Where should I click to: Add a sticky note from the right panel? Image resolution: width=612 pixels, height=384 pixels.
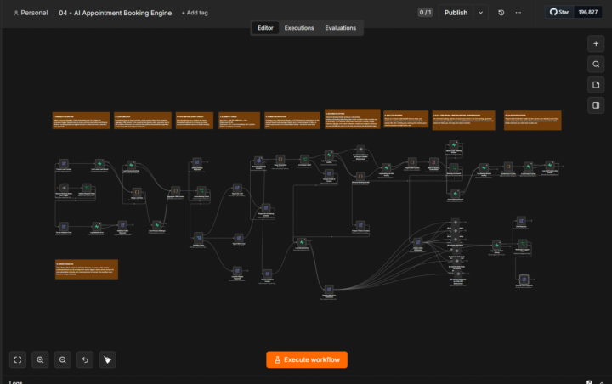(x=596, y=85)
